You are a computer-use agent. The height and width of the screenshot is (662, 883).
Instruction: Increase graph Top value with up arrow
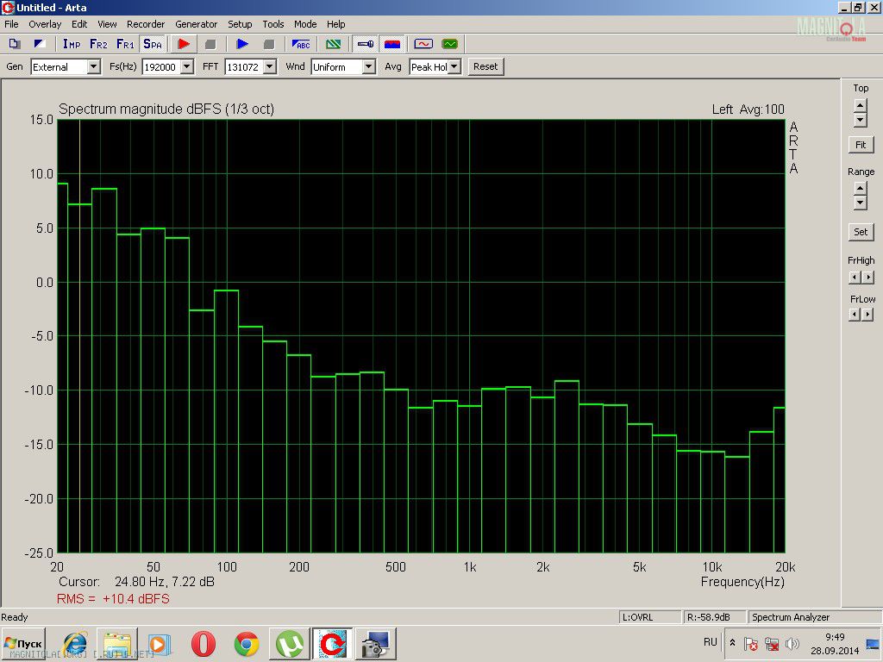tap(861, 105)
